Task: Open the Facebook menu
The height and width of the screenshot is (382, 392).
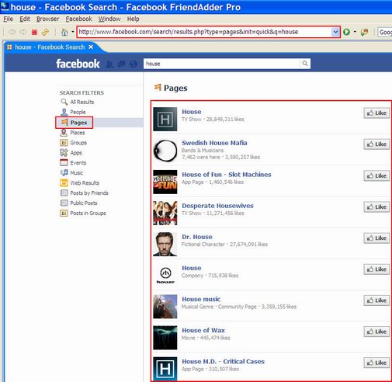Action: pos(78,19)
